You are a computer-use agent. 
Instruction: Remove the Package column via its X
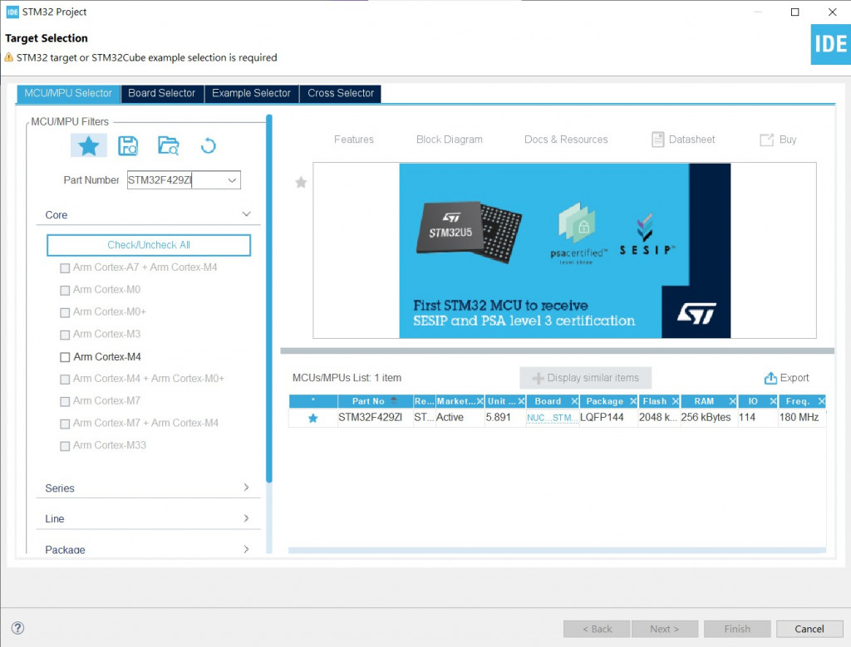pos(632,401)
